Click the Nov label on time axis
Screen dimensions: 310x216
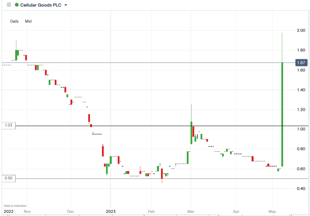pos(27,211)
